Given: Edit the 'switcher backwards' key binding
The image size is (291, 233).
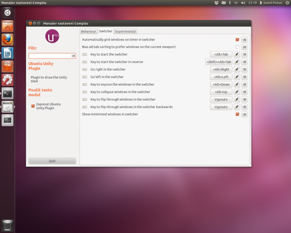Looking at the screenshot, I should click(x=237, y=107).
